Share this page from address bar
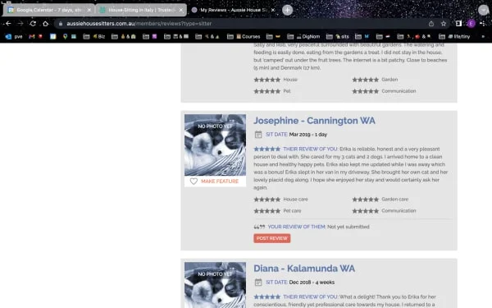492x308 pixels. click(431, 24)
